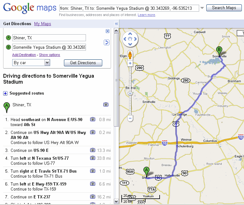Click the hand icon in the pan control

(x=130, y=39)
